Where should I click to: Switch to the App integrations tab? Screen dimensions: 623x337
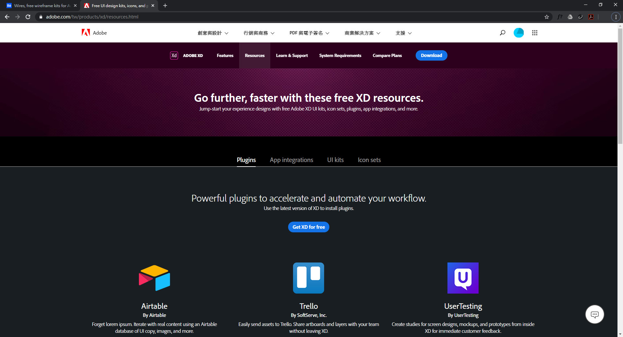(291, 160)
